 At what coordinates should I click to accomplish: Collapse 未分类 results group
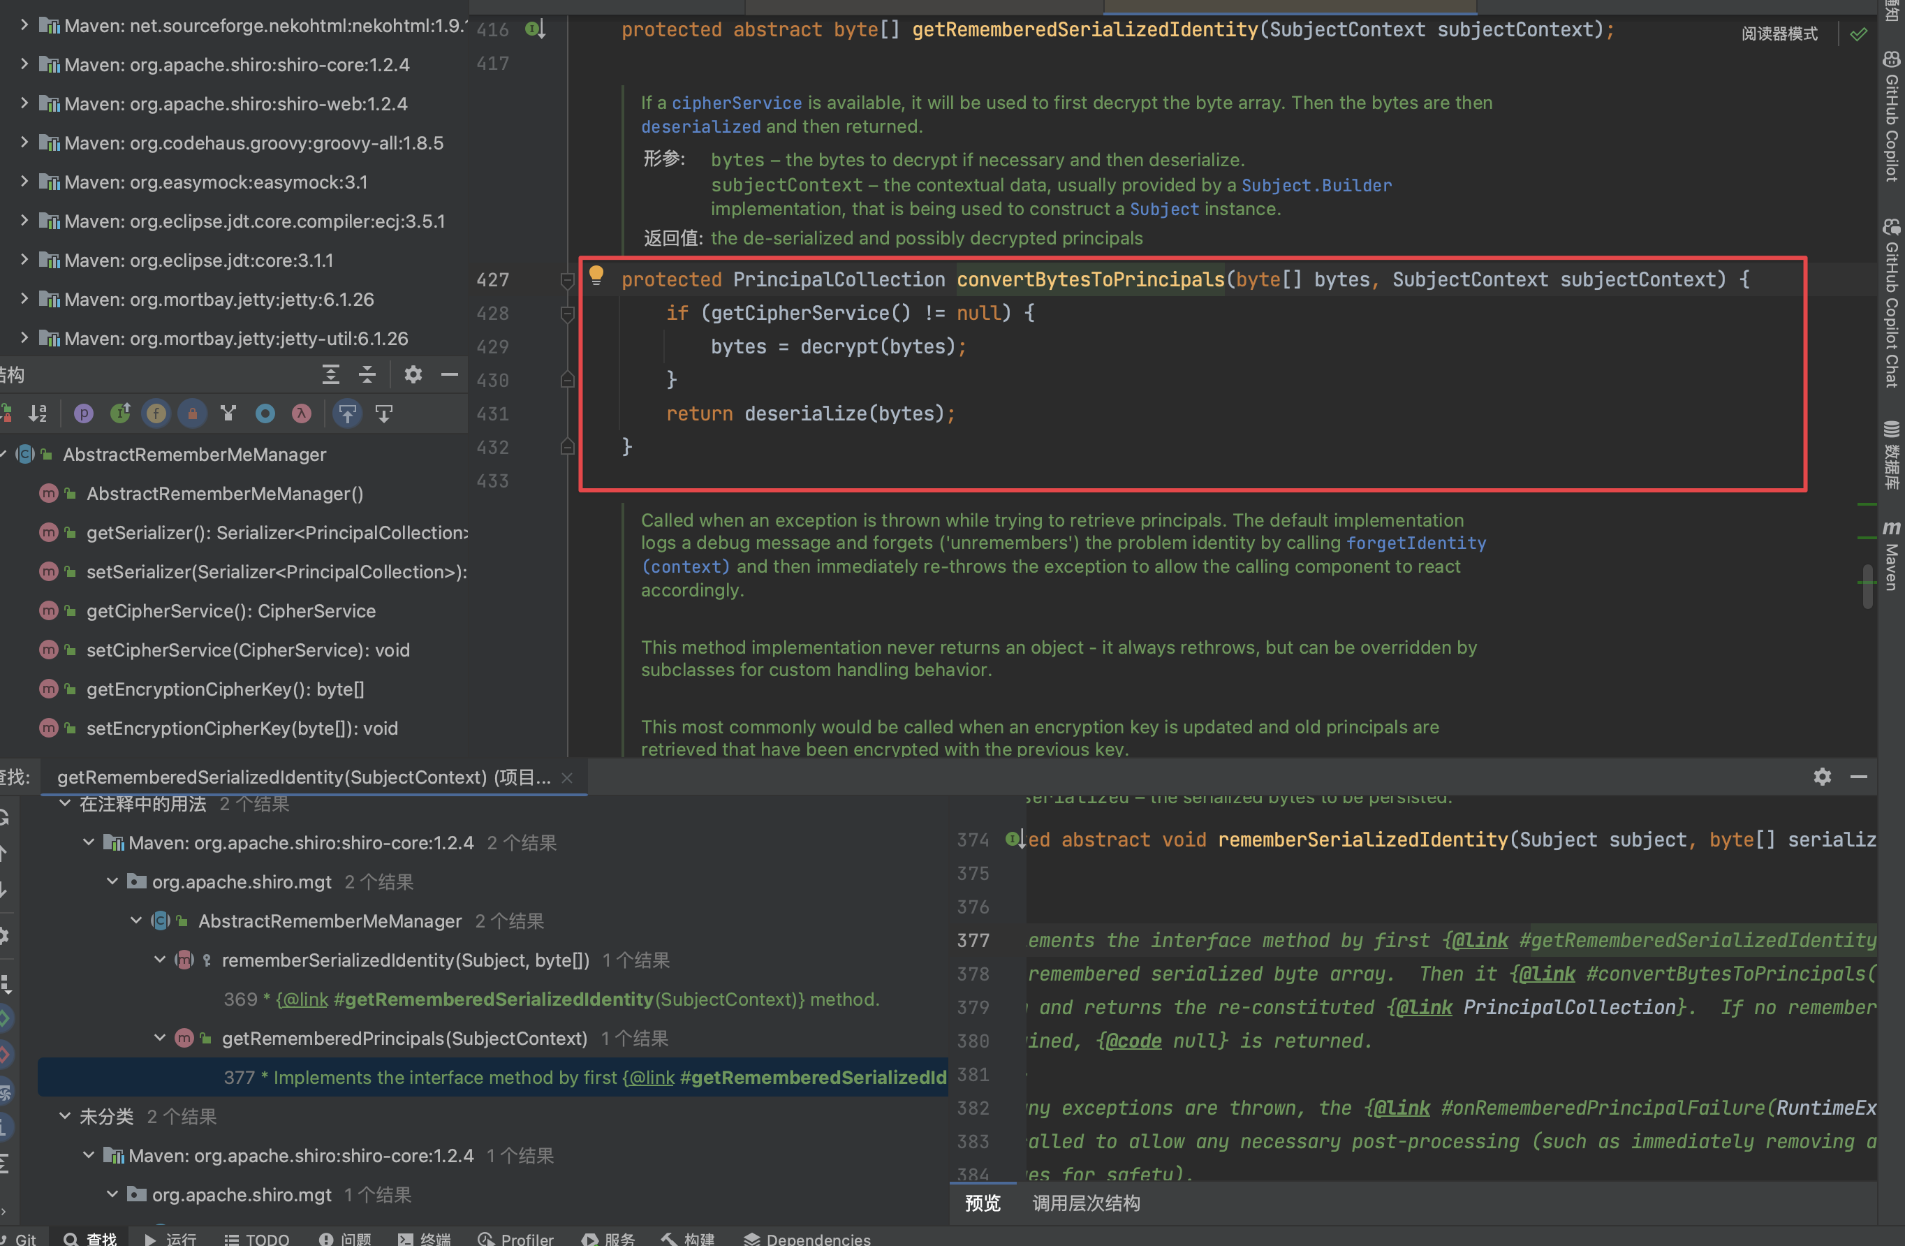click(x=65, y=1115)
